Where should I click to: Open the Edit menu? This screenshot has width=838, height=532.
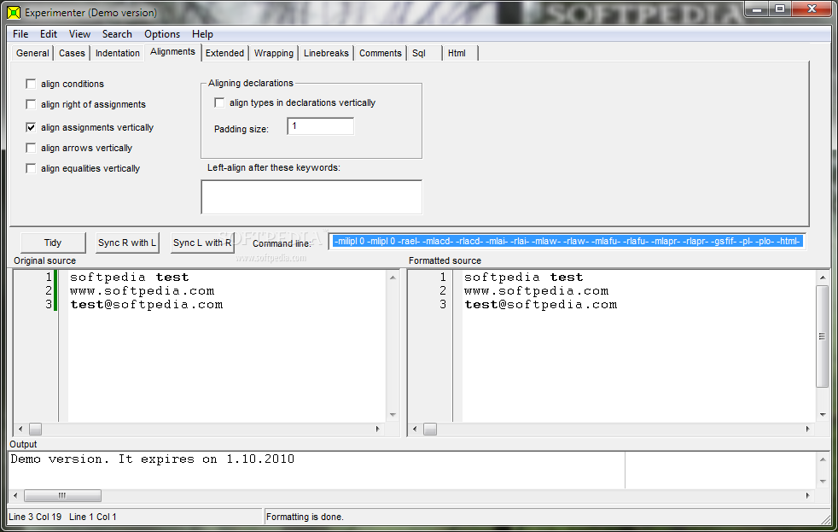(x=48, y=33)
